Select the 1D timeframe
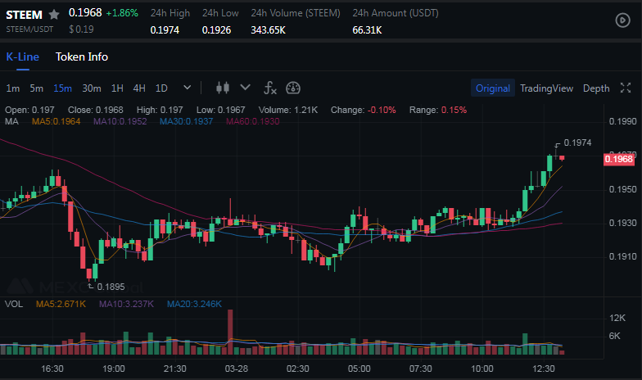 (x=161, y=88)
